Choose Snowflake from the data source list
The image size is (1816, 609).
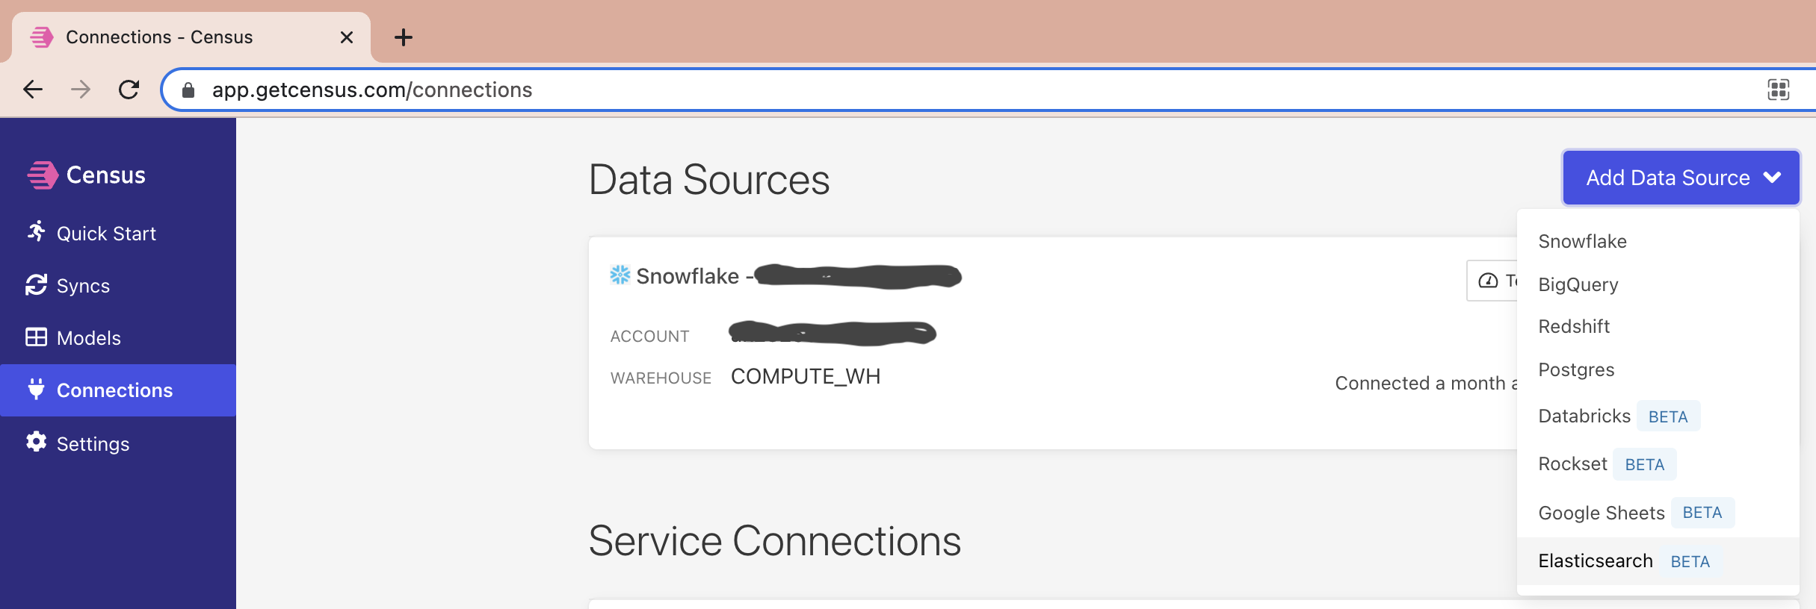[1582, 242]
